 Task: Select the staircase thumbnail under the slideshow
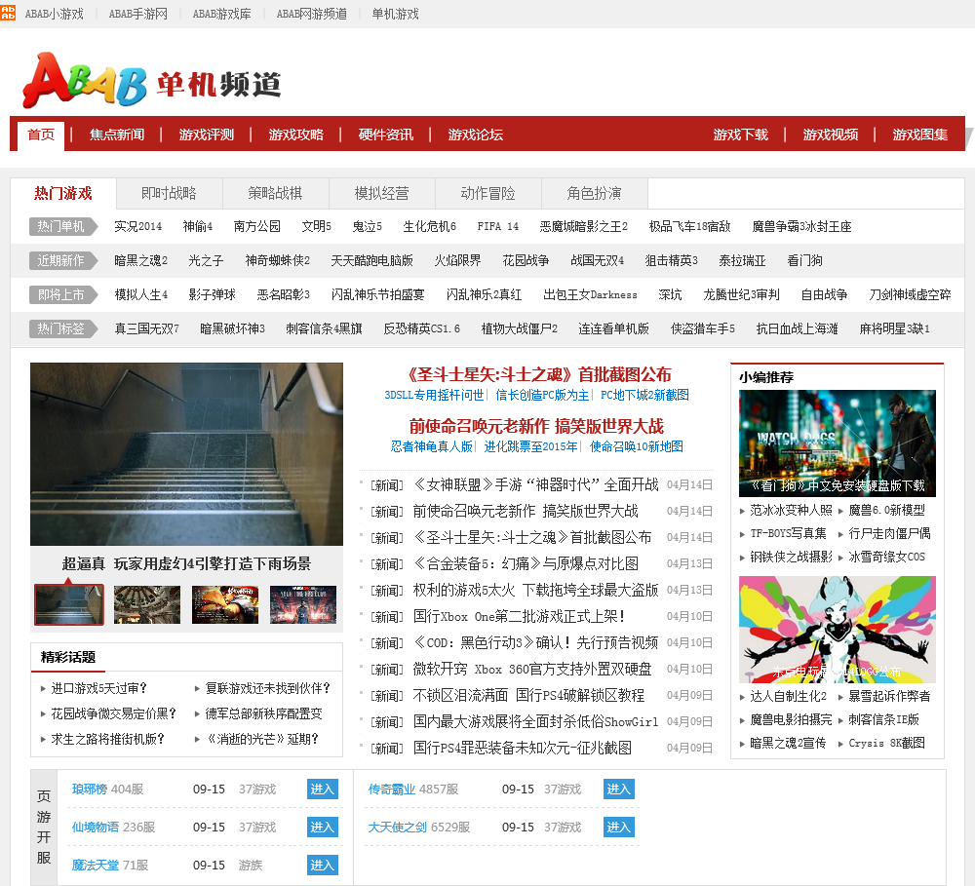pos(68,604)
